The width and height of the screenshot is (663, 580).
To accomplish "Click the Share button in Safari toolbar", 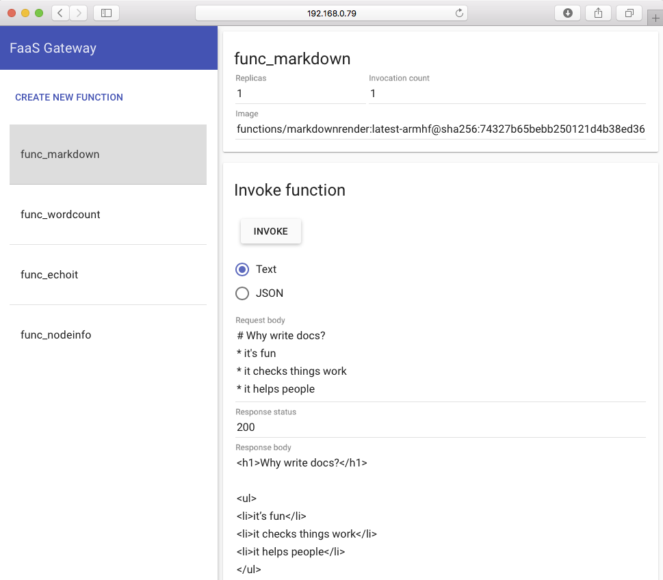I will point(598,12).
